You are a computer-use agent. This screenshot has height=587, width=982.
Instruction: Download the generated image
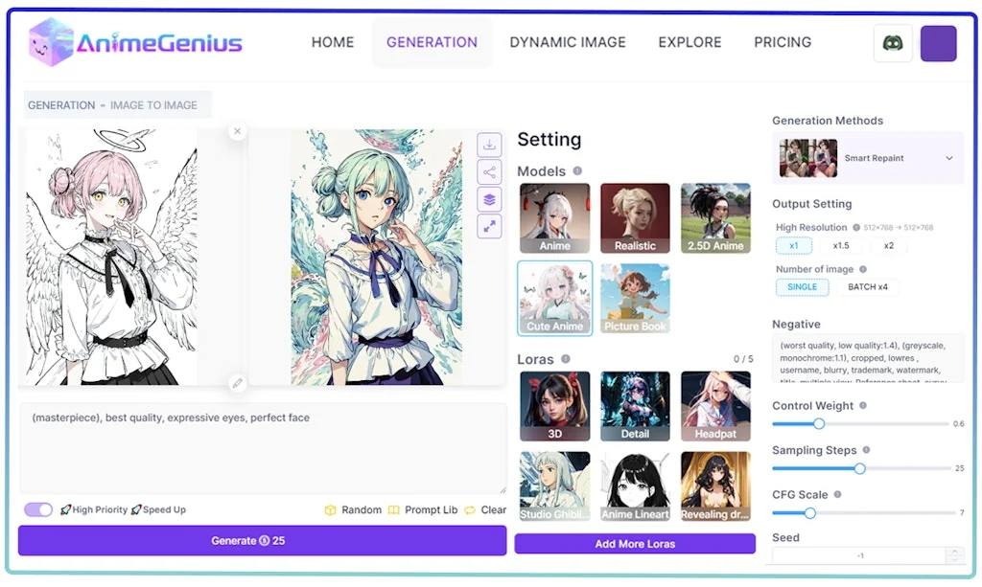pyautogui.click(x=490, y=144)
